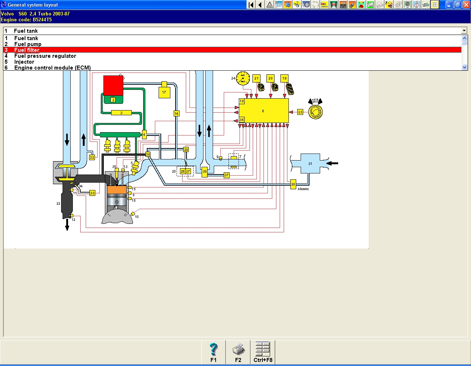This screenshot has height=366, width=471.
Task: Open the Ctrl+F8 table view button
Action: tap(263, 352)
